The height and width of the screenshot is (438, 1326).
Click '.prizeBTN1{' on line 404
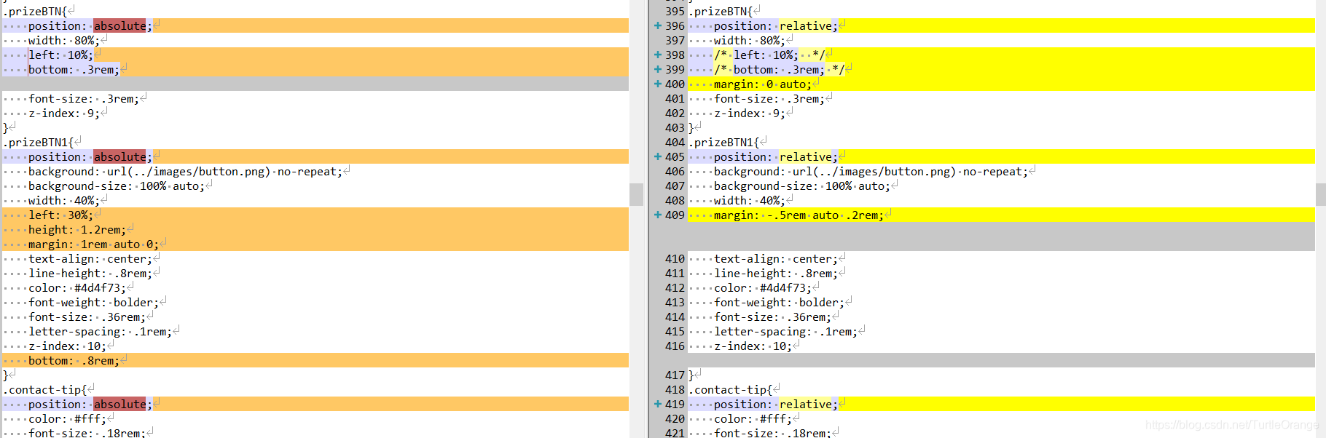coord(724,142)
